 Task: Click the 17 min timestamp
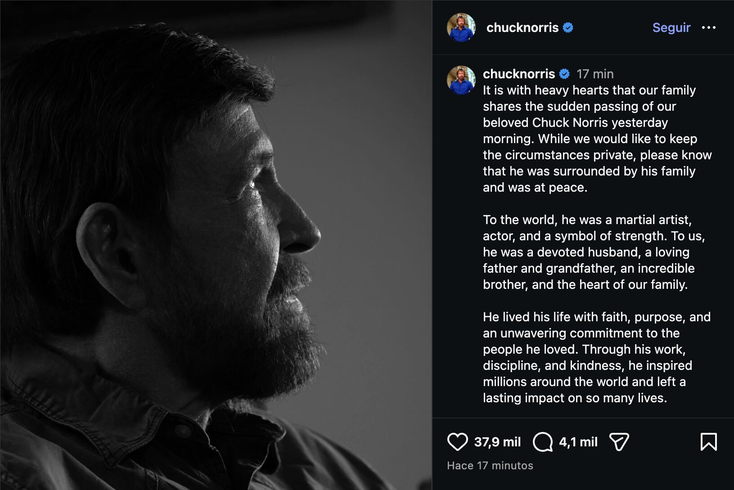point(595,74)
